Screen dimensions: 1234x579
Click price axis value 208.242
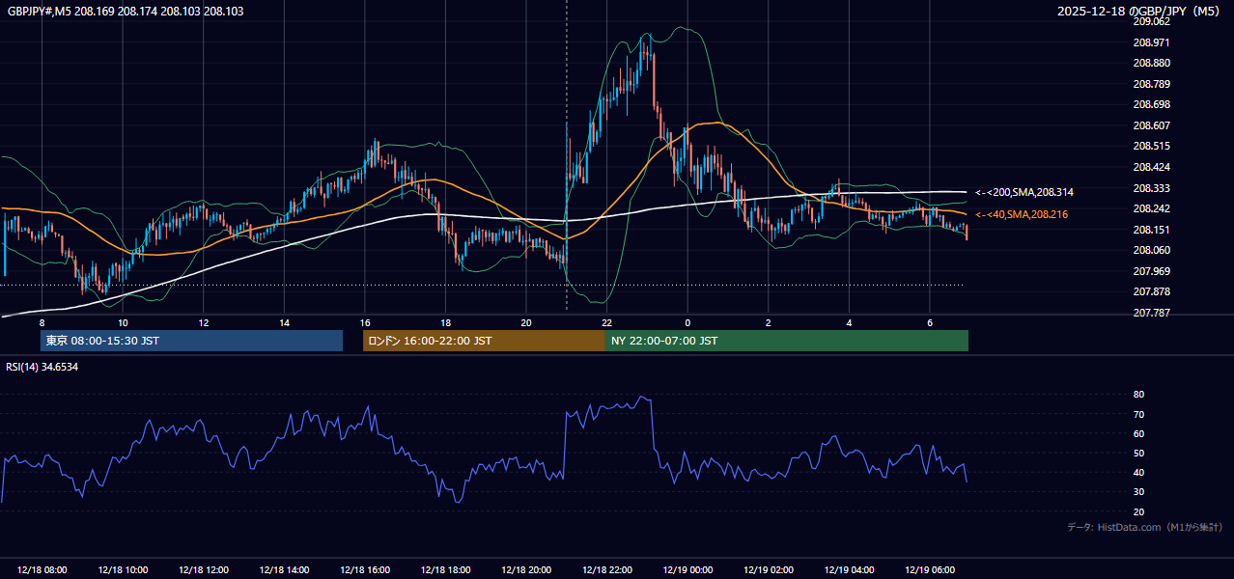click(1151, 208)
